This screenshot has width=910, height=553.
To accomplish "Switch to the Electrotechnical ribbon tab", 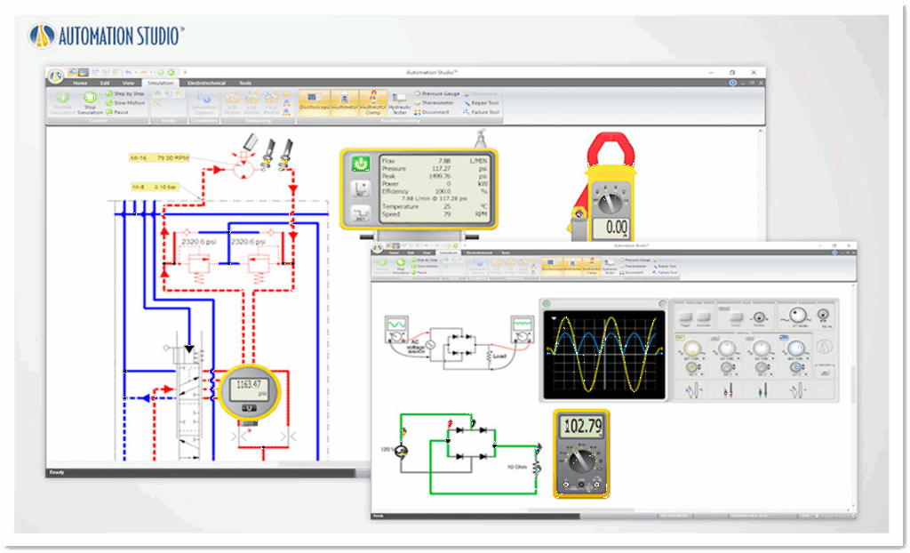I will [206, 83].
